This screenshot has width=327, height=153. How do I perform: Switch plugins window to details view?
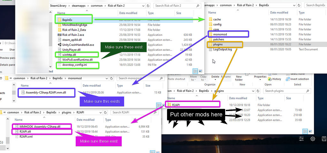pyautogui.click(x=305, y=132)
